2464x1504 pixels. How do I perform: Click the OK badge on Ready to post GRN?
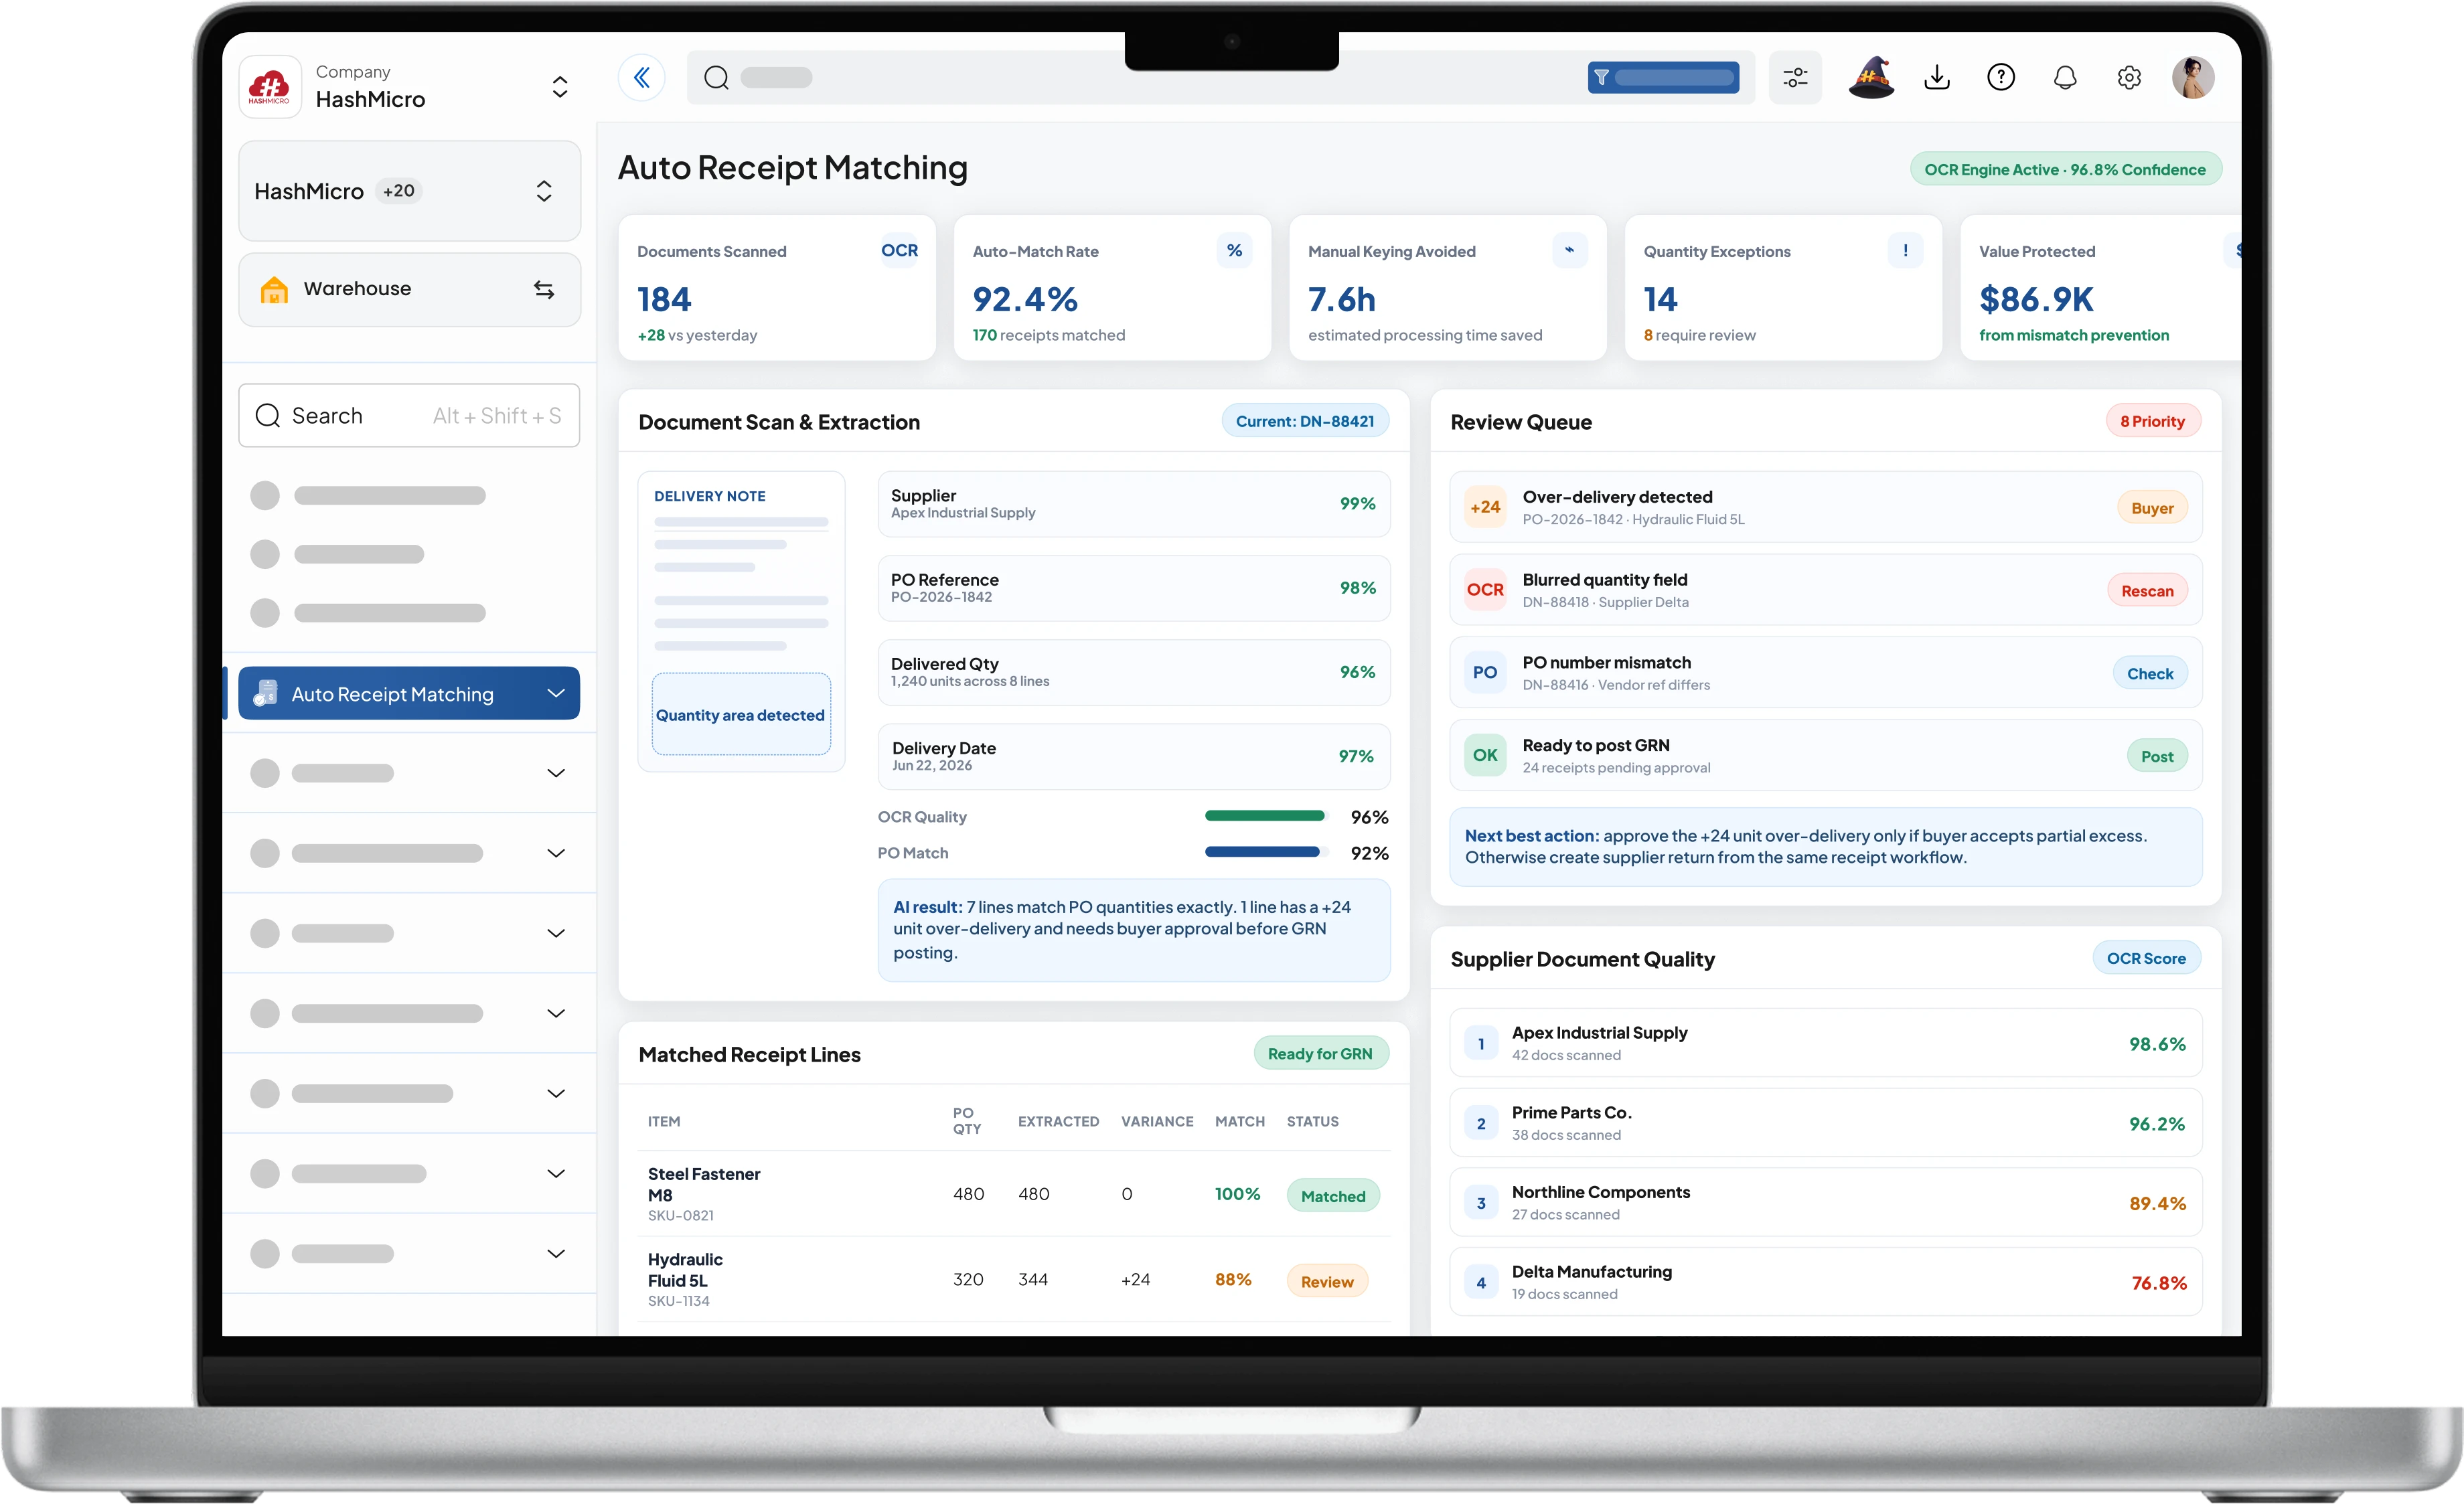coord(1485,756)
